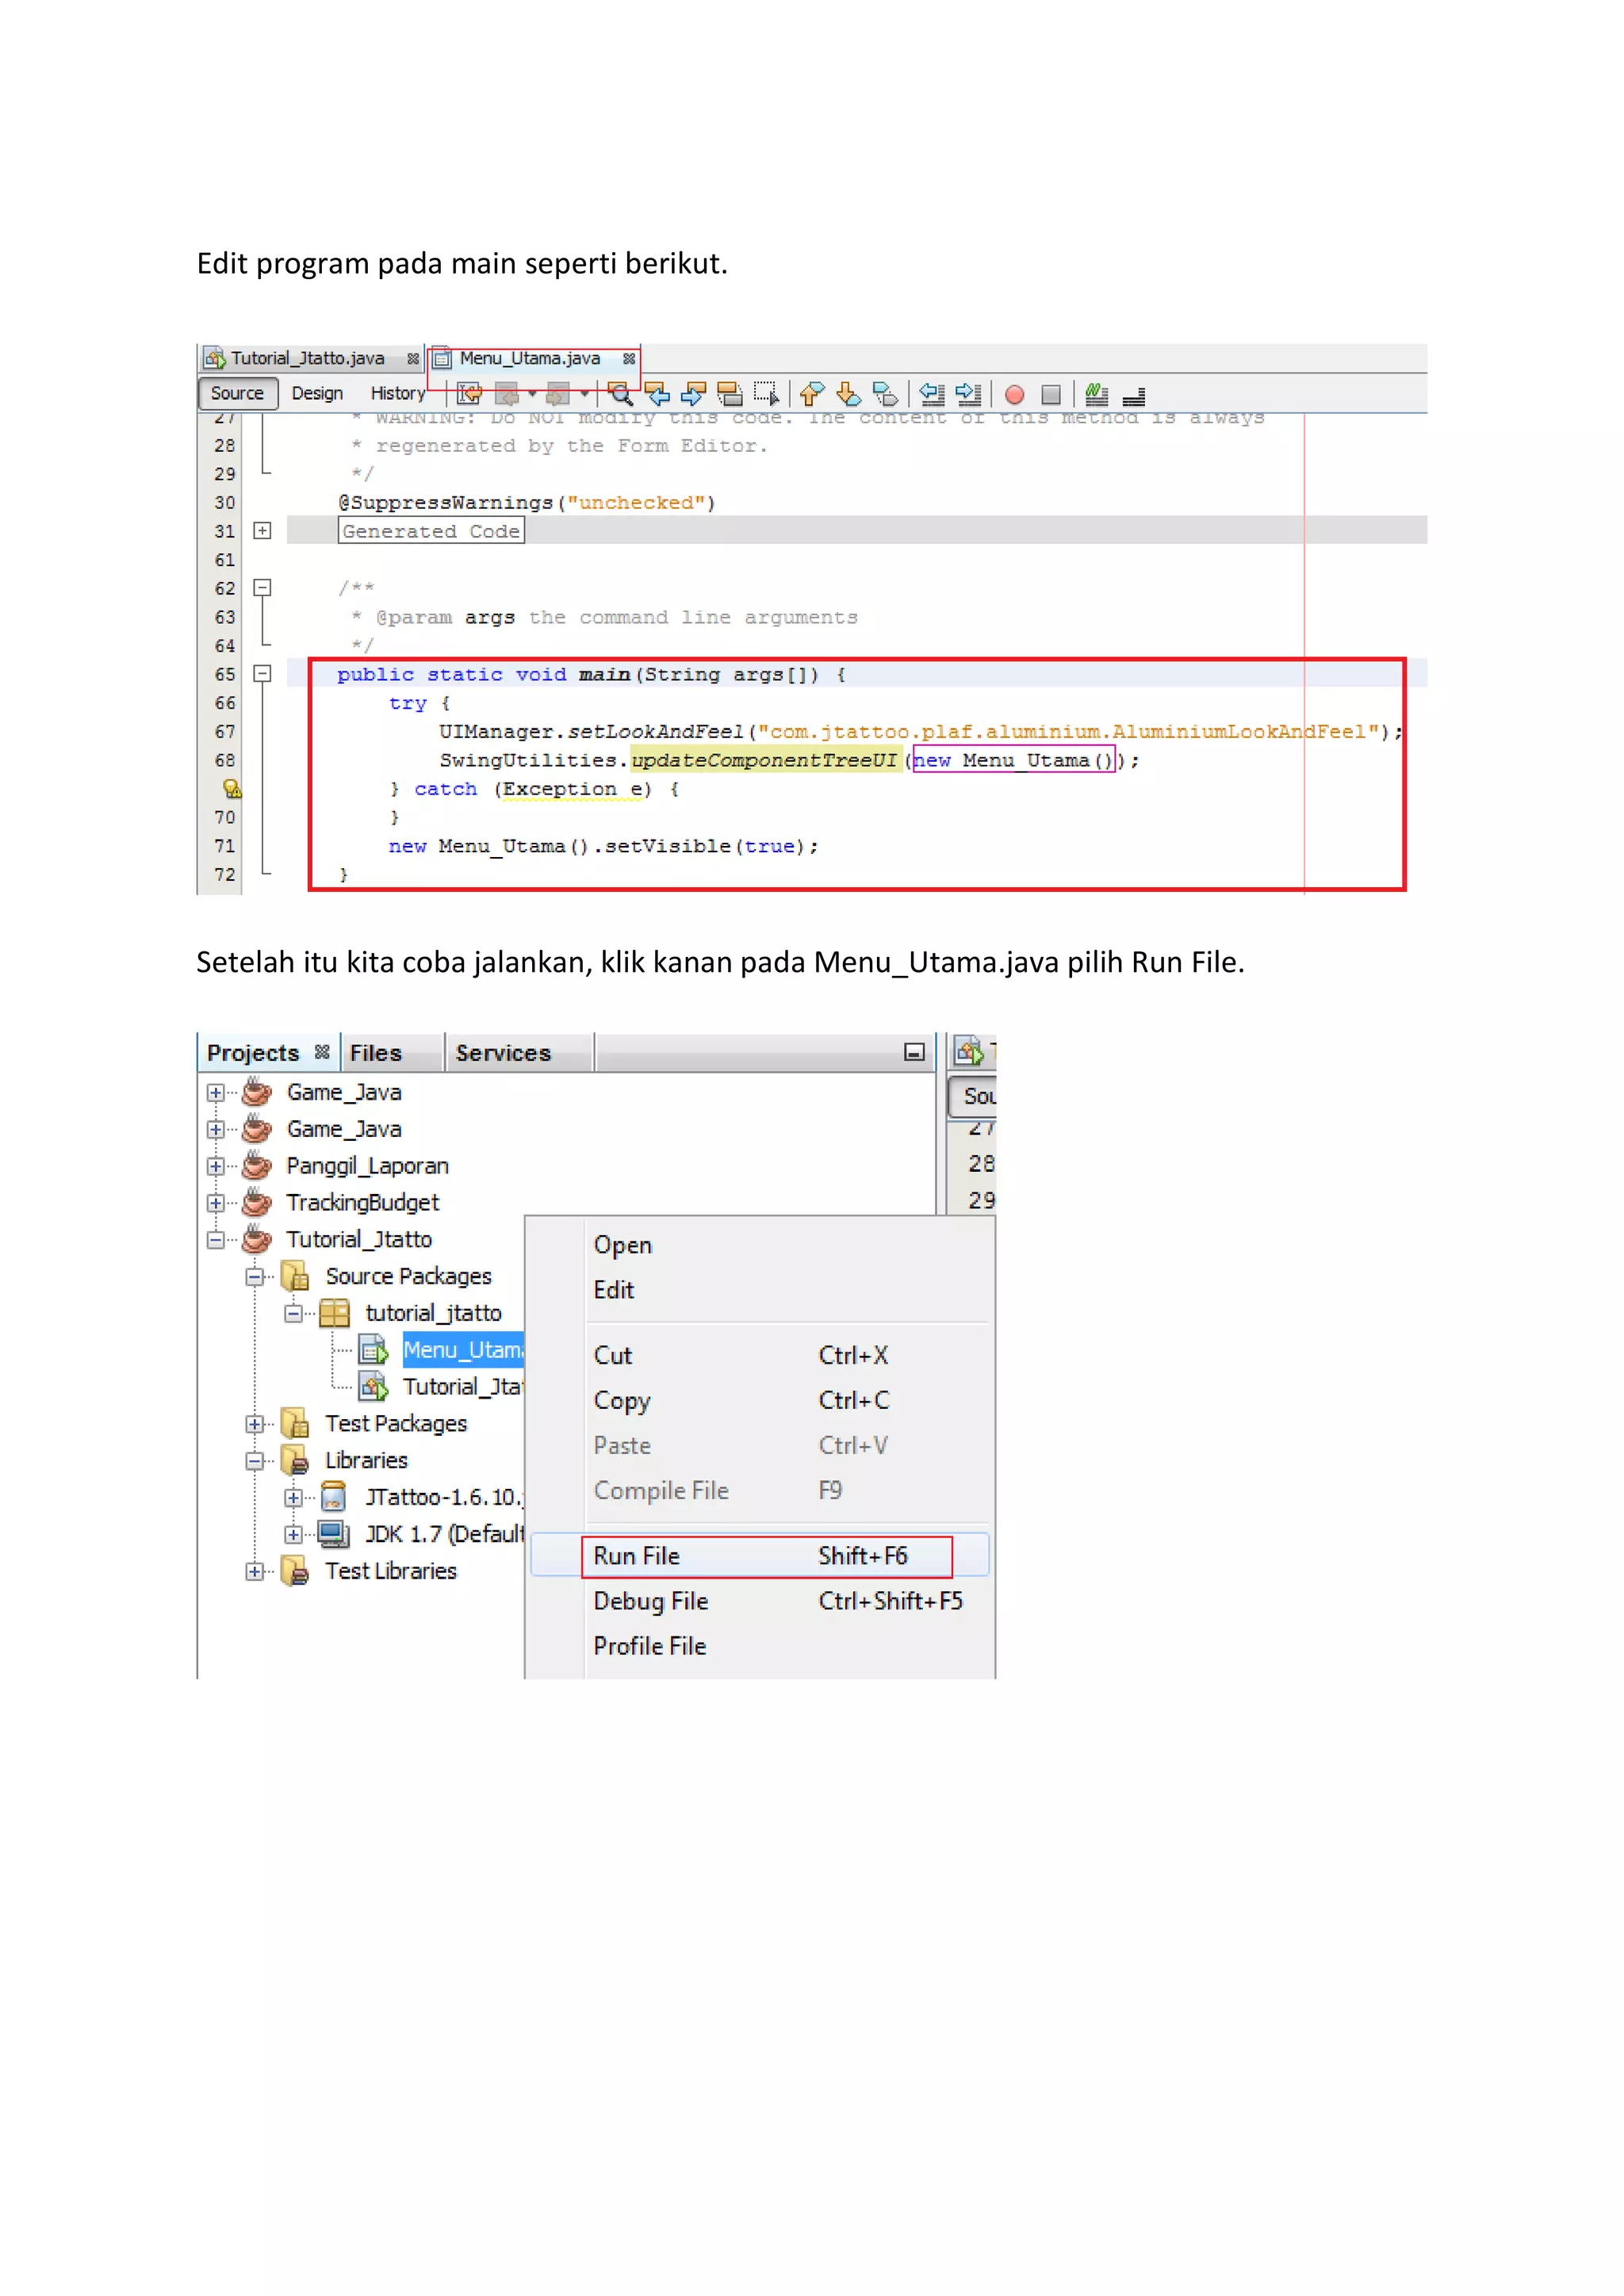The height and width of the screenshot is (2296, 1624).
Task: Expand the JTattoo-1.6.10 library node
Action: point(293,1498)
